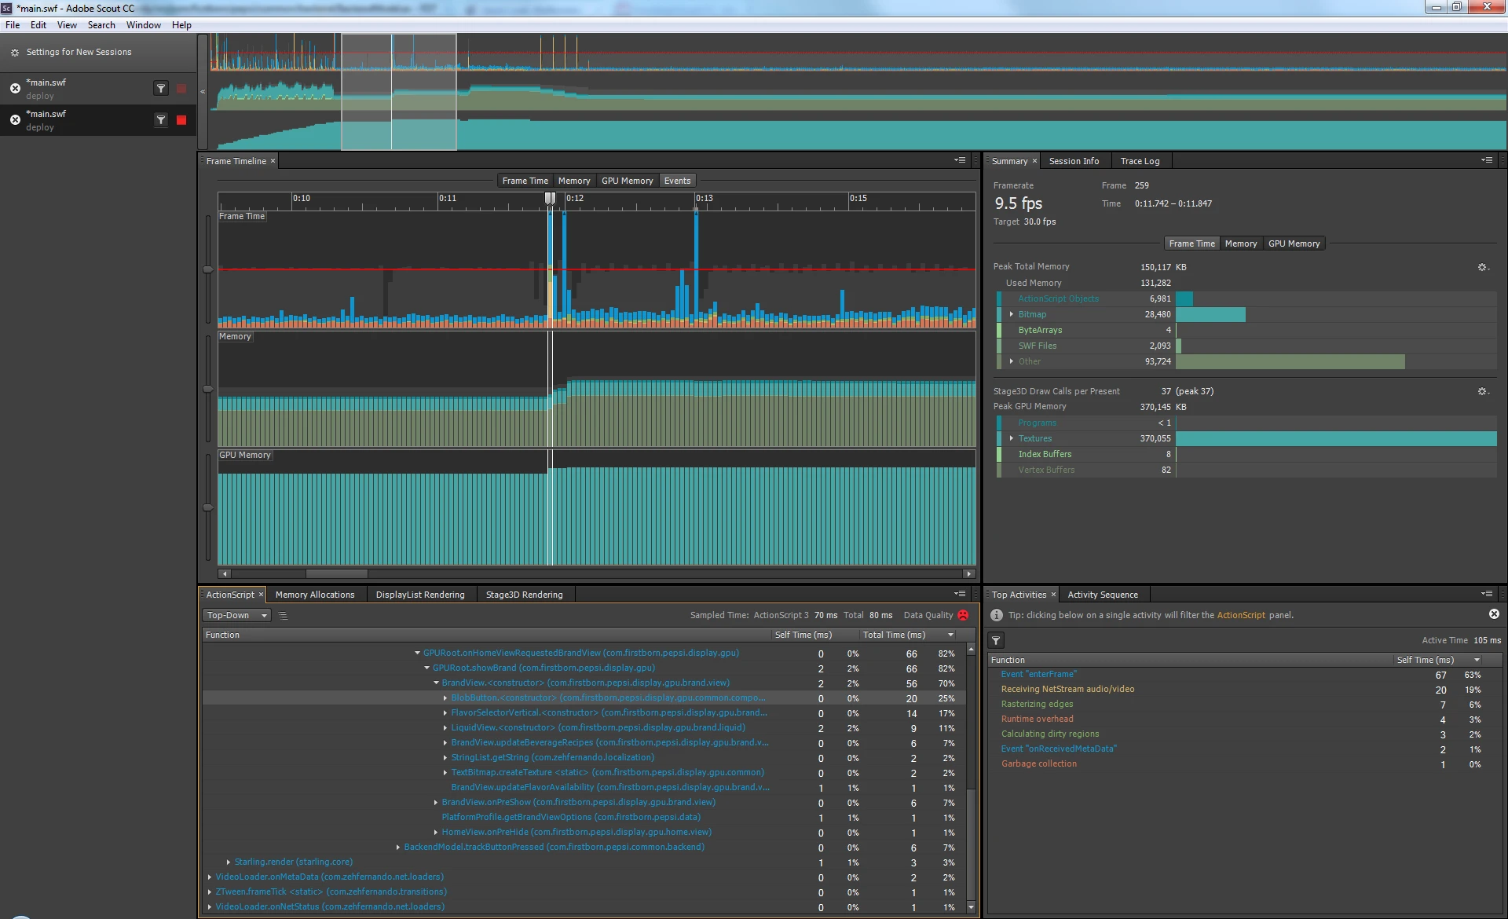Filter the first main.swf session

tap(161, 89)
